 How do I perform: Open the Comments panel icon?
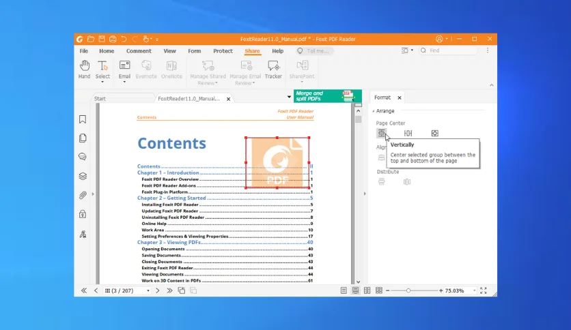tap(83, 157)
